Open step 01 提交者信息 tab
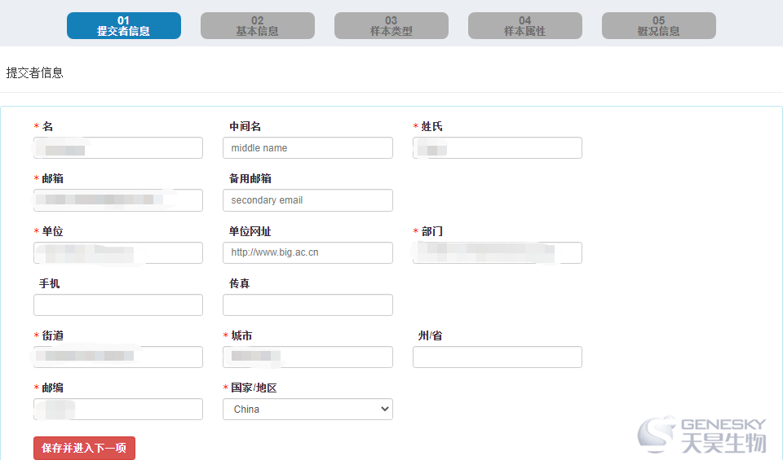The image size is (783, 460). (123, 26)
